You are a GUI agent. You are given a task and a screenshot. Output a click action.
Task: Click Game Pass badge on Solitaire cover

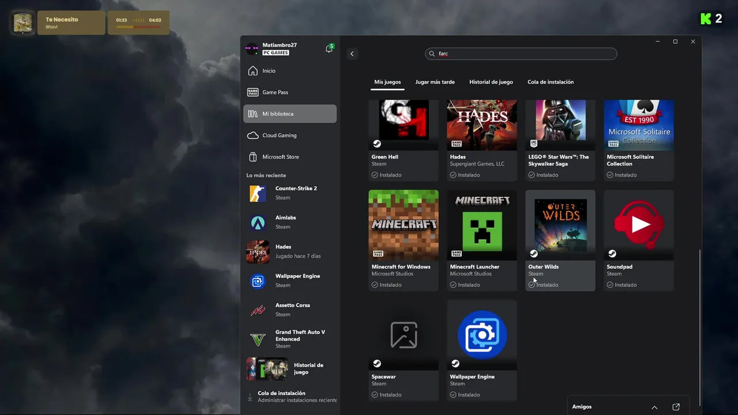click(613, 144)
